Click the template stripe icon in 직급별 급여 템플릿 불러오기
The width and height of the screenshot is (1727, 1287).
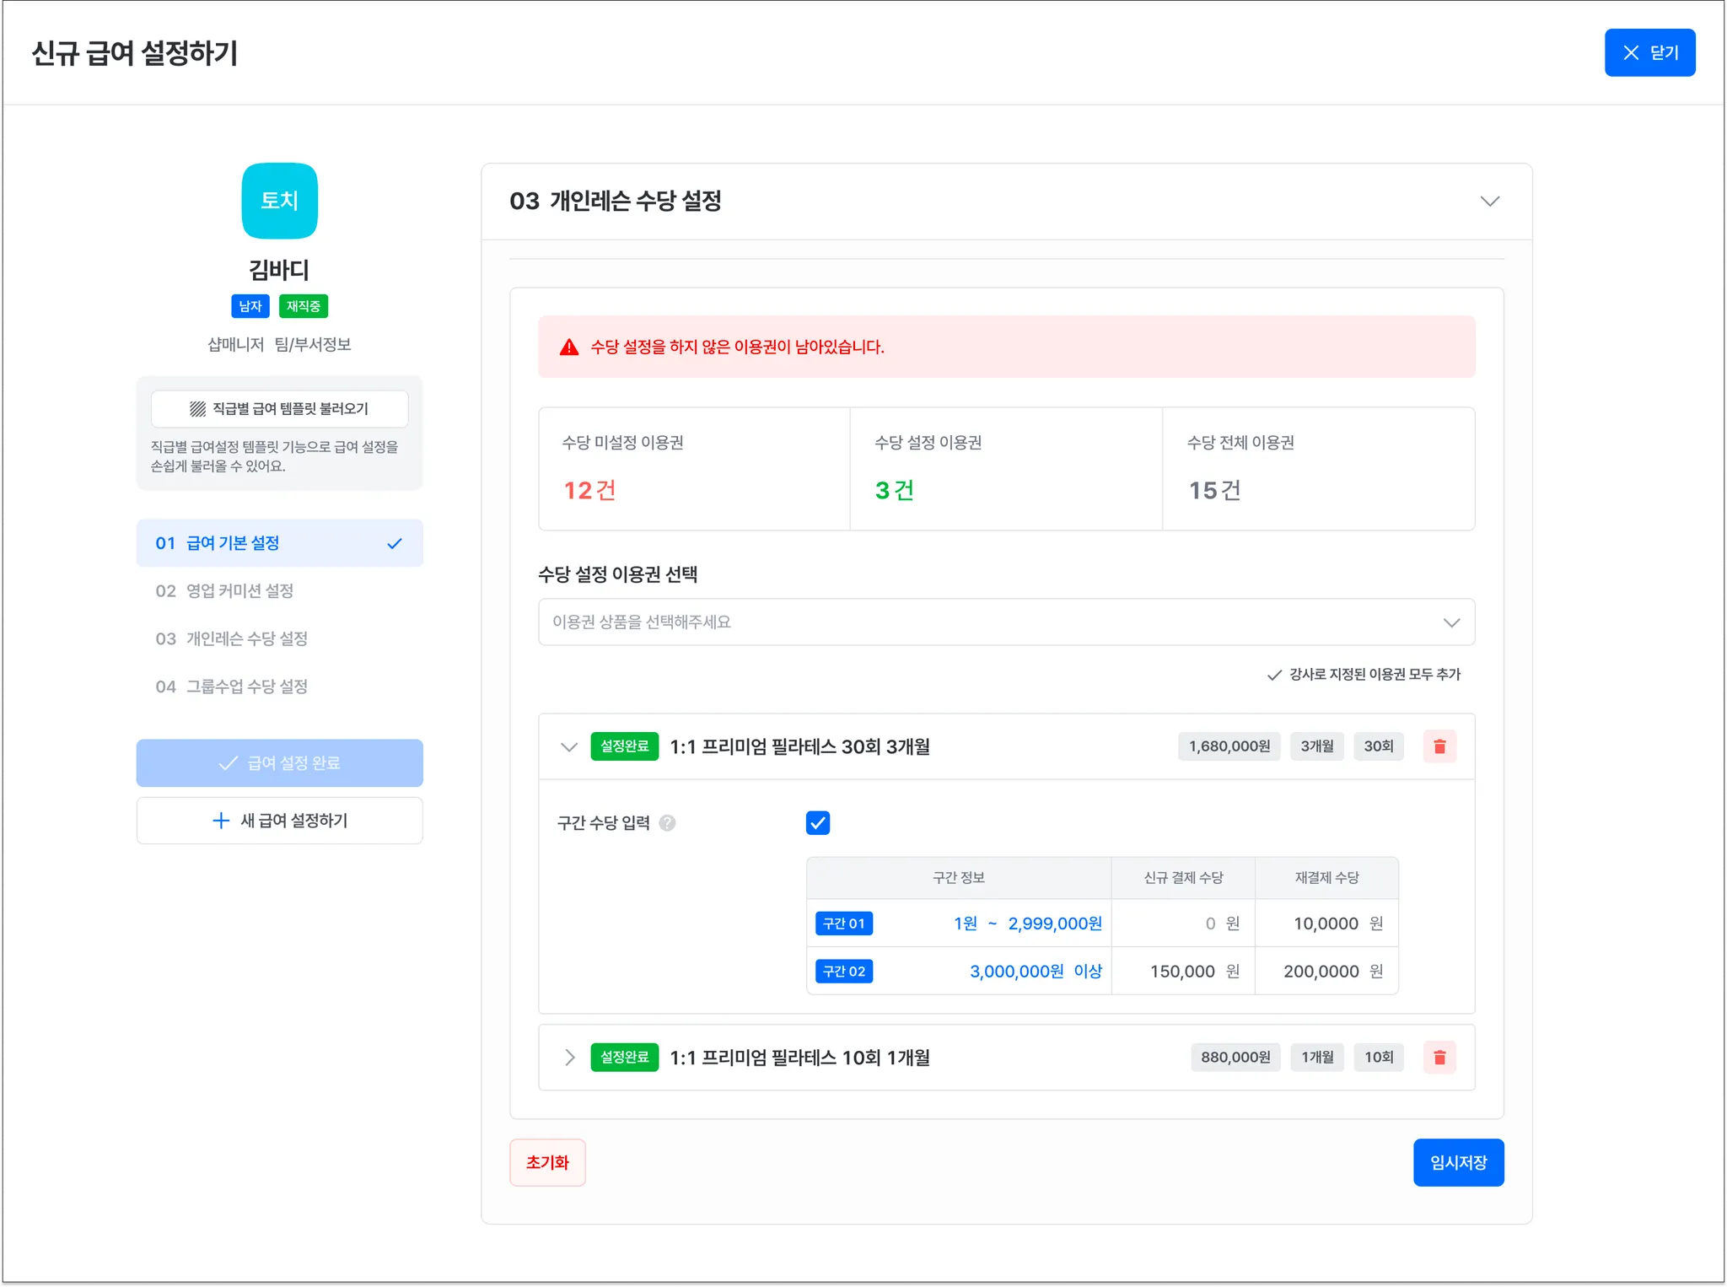[197, 409]
